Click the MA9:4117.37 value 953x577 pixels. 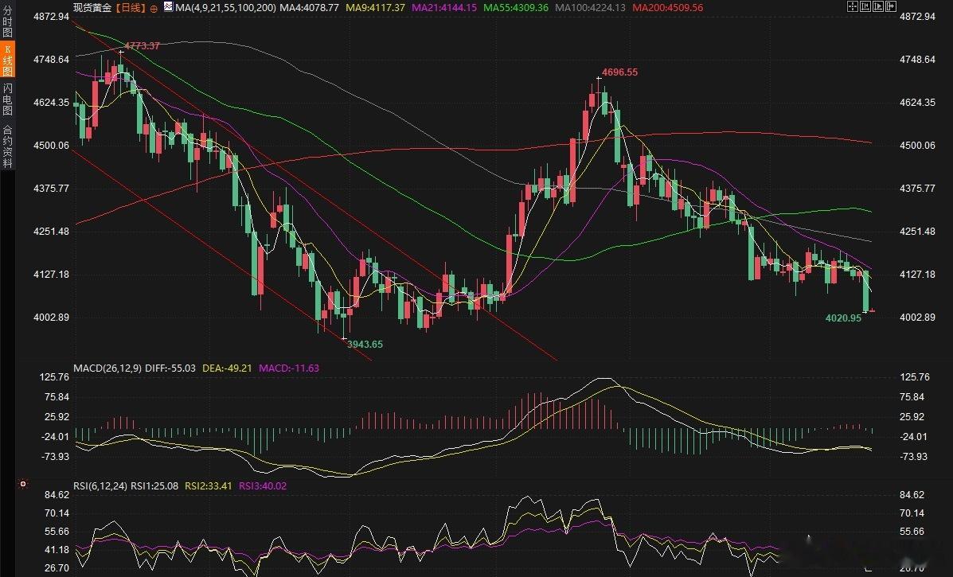click(x=375, y=8)
